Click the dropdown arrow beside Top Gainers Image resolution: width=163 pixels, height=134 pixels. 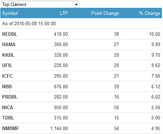[76, 5]
